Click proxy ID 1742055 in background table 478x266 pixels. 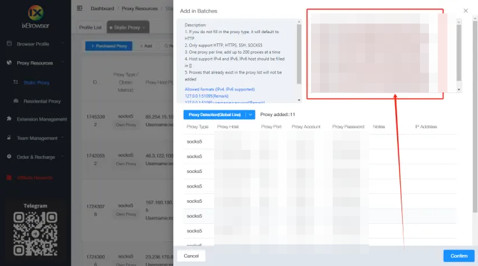coord(96,159)
